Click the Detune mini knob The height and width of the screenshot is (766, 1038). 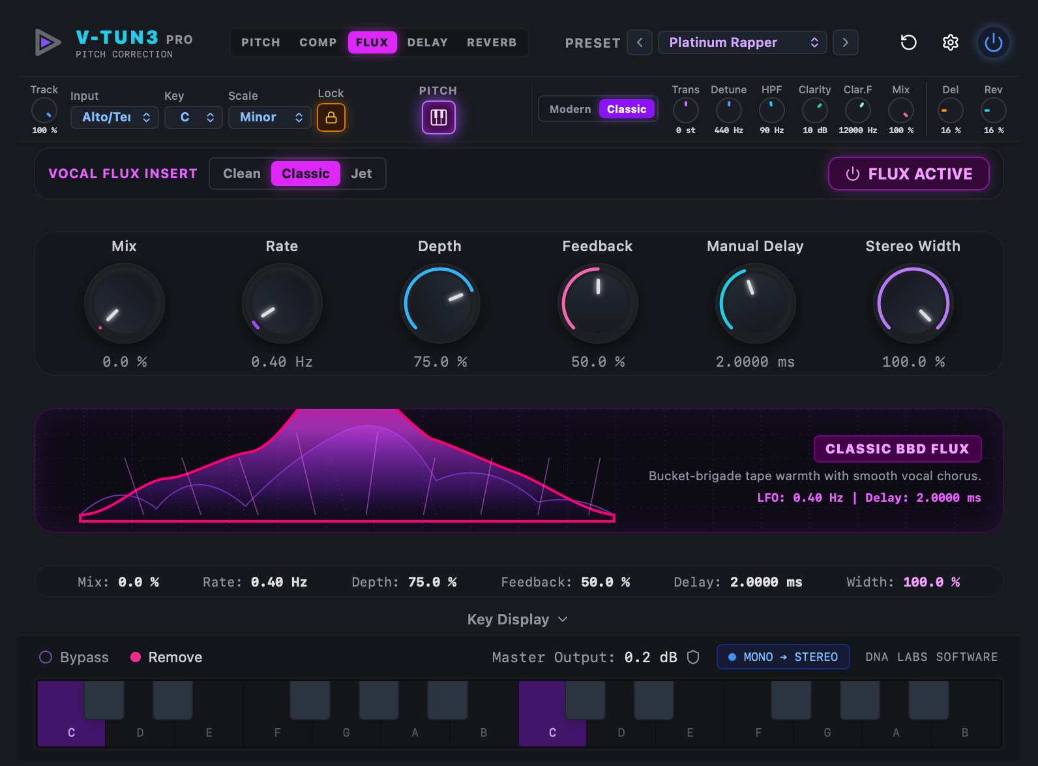pyautogui.click(x=728, y=110)
